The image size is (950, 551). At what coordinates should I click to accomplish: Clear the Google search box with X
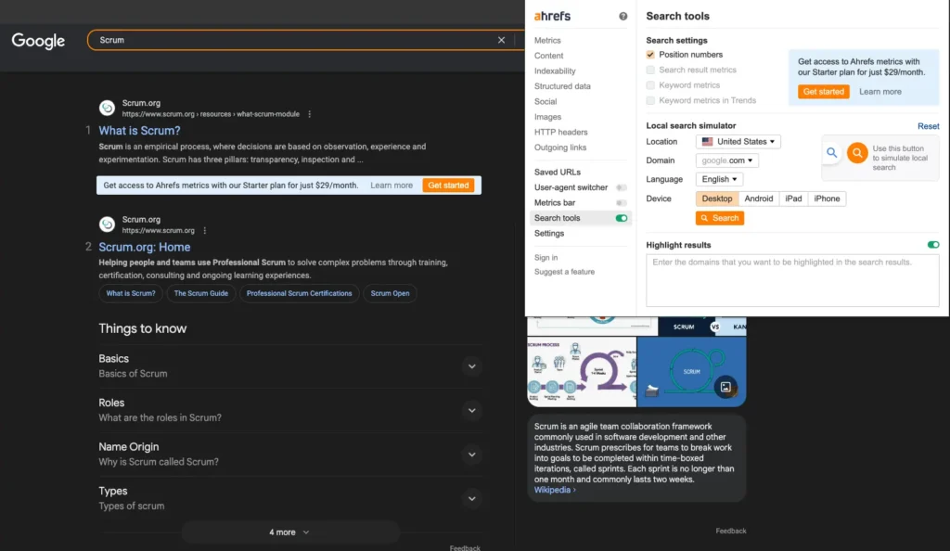(x=501, y=40)
